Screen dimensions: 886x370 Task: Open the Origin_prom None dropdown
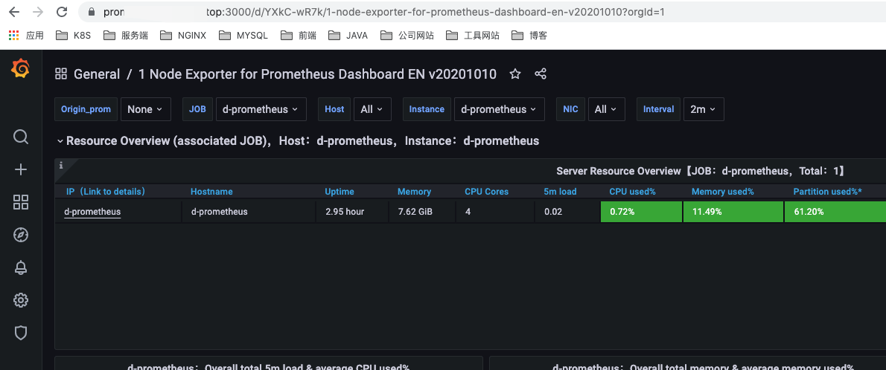(145, 109)
